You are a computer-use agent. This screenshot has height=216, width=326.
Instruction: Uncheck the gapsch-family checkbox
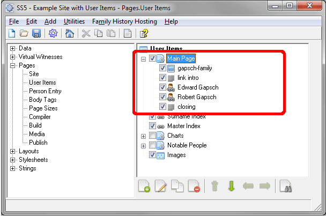pos(162,69)
